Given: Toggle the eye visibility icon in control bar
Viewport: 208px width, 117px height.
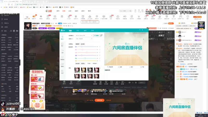Looking at the screenshot, I should click(x=133, y=82).
